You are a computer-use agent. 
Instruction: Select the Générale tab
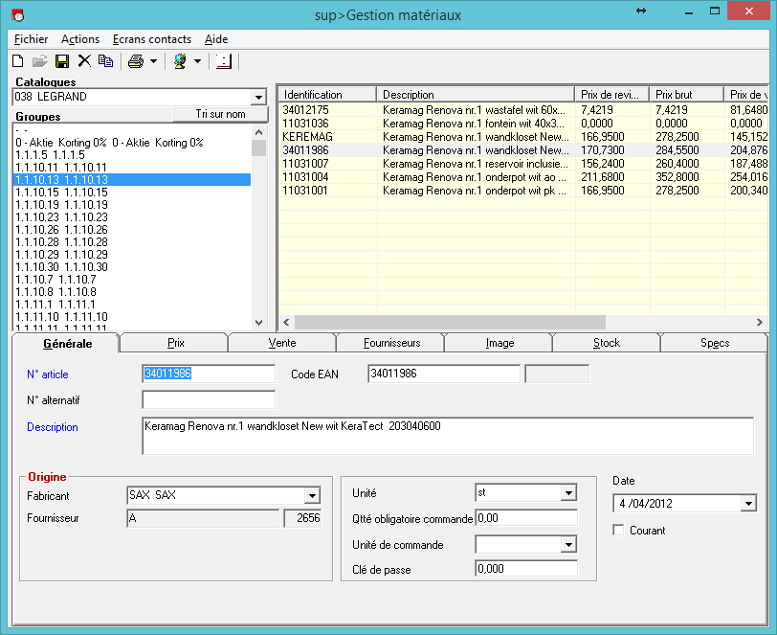(x=67, y=343)
